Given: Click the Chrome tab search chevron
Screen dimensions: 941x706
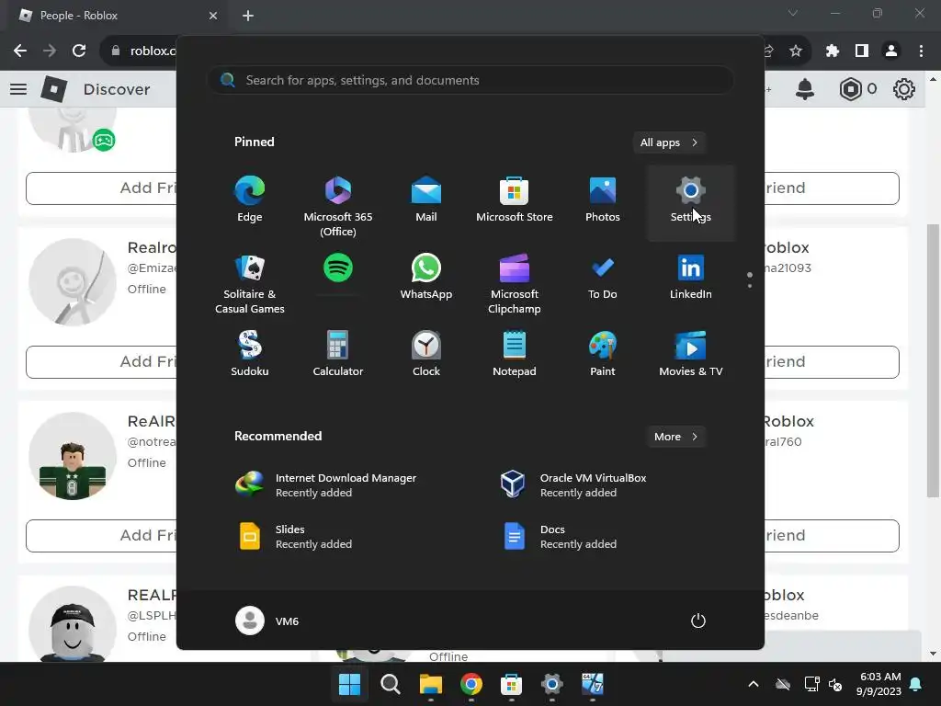Looking at the screenshot, I should [x=793, y=13].
